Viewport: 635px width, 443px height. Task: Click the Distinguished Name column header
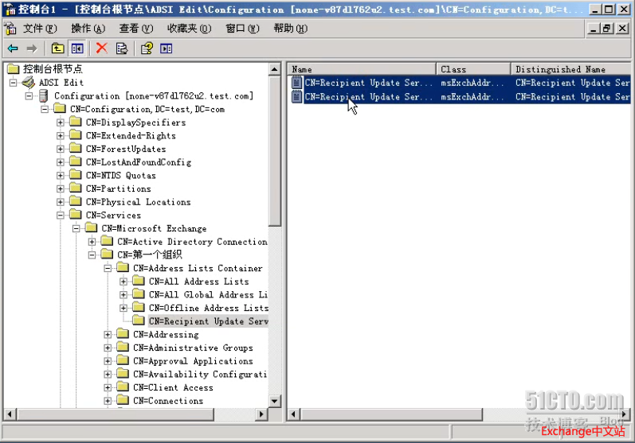570,69
